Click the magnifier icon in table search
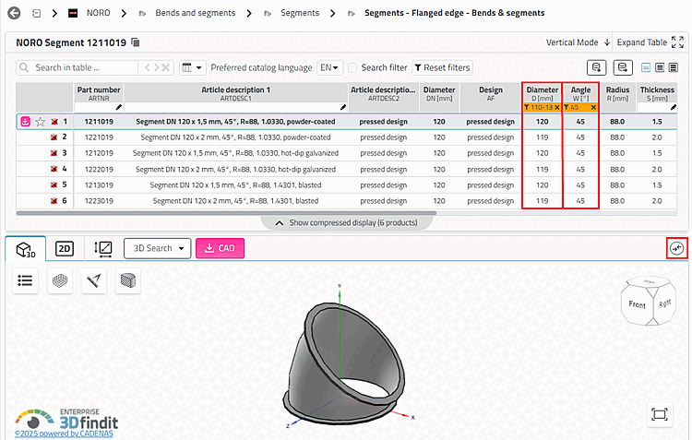Screen dimensions: 692x440 (24, 67)
